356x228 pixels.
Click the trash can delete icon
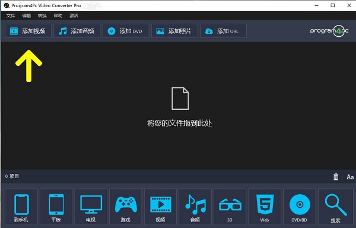point(336,177)
